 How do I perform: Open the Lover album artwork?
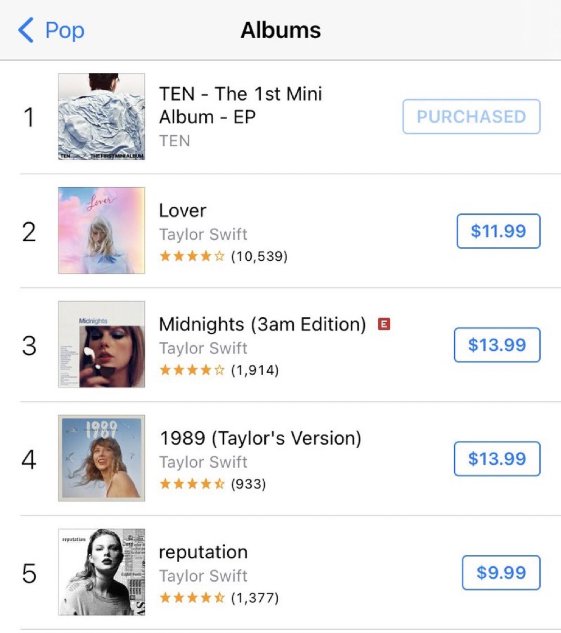point(102,230)
